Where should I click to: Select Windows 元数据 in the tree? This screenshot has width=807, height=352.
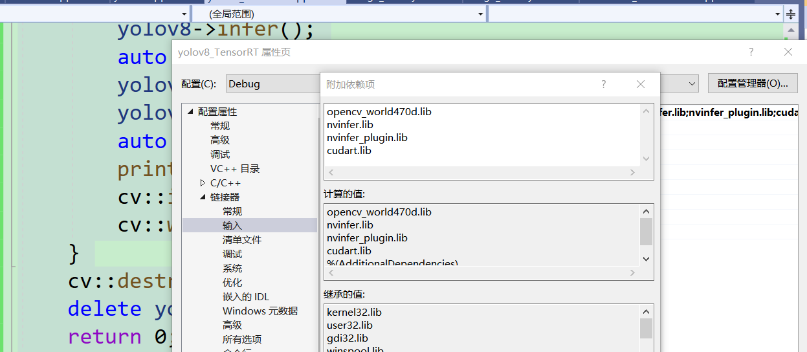pos(260,311)
